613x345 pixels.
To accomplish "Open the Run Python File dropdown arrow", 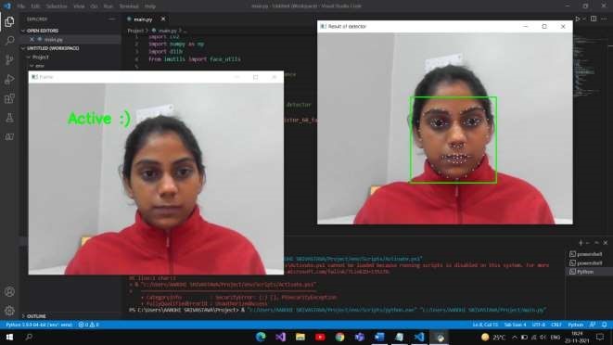I will point(584,19).
